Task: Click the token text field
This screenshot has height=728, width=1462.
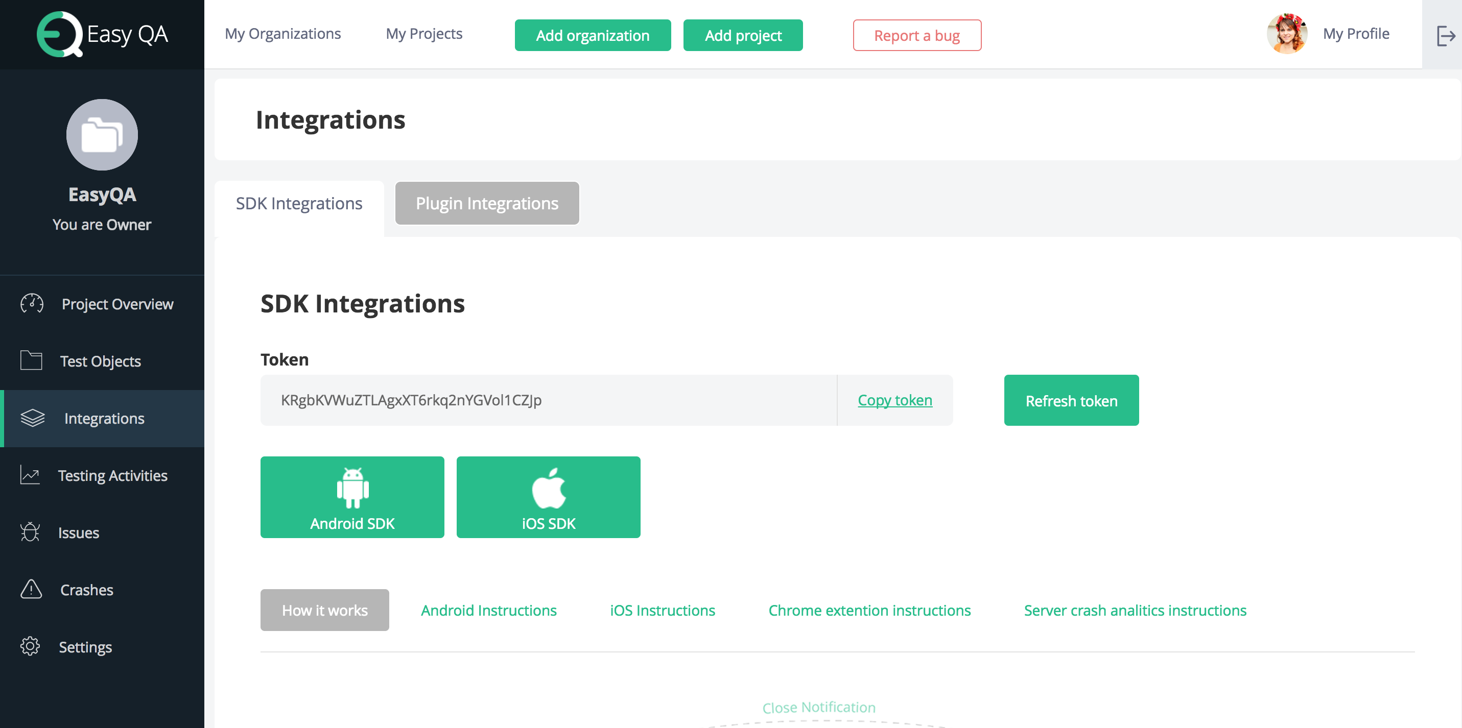Action: click(x=548, y=400)
